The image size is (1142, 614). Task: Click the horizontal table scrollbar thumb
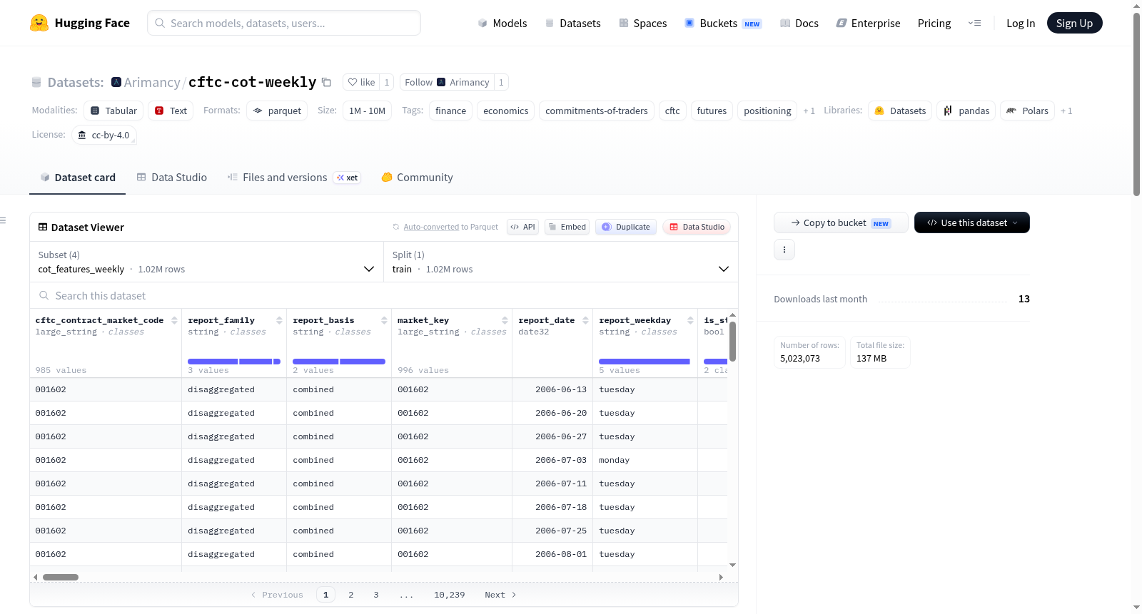[61, 577]
